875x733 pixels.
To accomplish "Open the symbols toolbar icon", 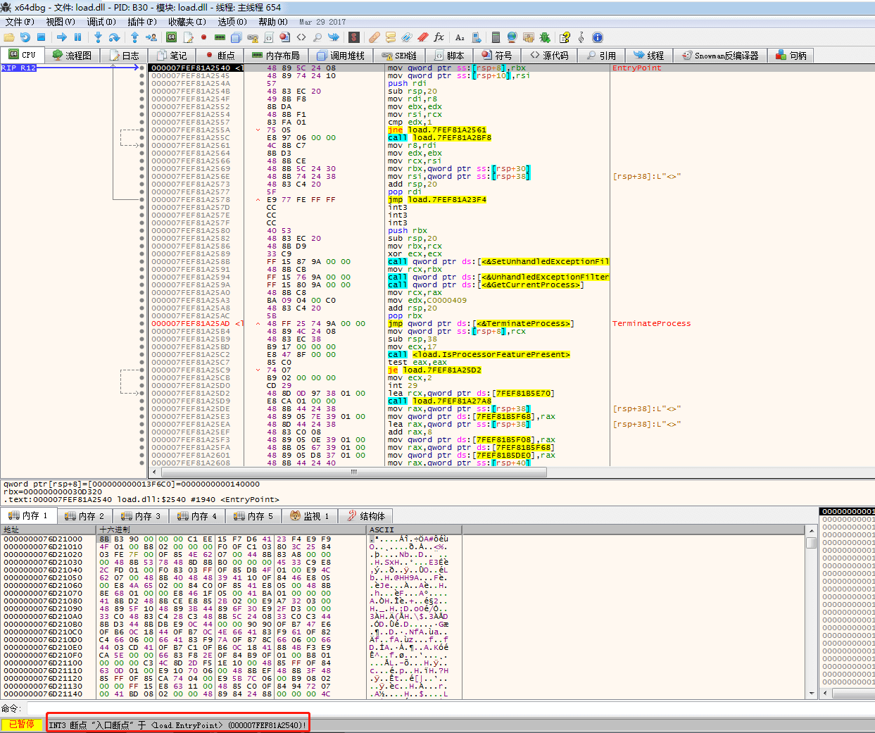I will (x=284, y=37).
